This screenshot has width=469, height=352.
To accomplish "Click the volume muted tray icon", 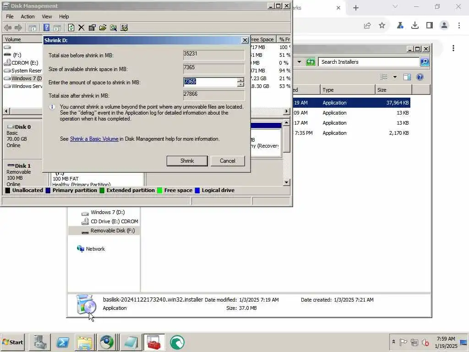I will 425,342.
